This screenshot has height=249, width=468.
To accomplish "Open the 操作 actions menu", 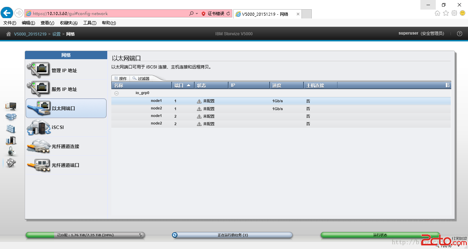I will click(x=121, y=78).
